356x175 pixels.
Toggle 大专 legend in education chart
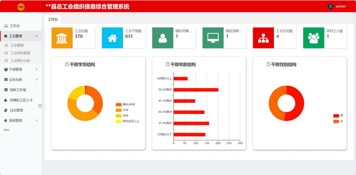pyautogui.click(x=122, y=110)
